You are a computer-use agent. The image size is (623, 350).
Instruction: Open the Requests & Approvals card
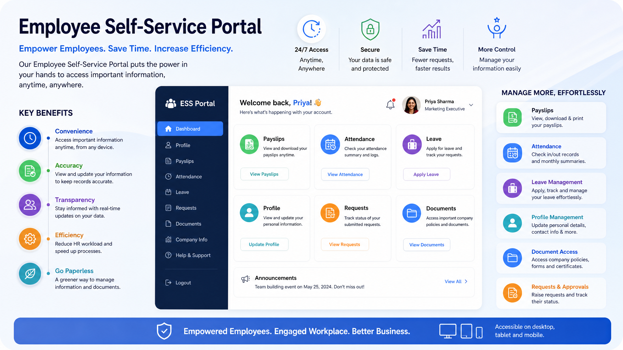tap(551, 293)
